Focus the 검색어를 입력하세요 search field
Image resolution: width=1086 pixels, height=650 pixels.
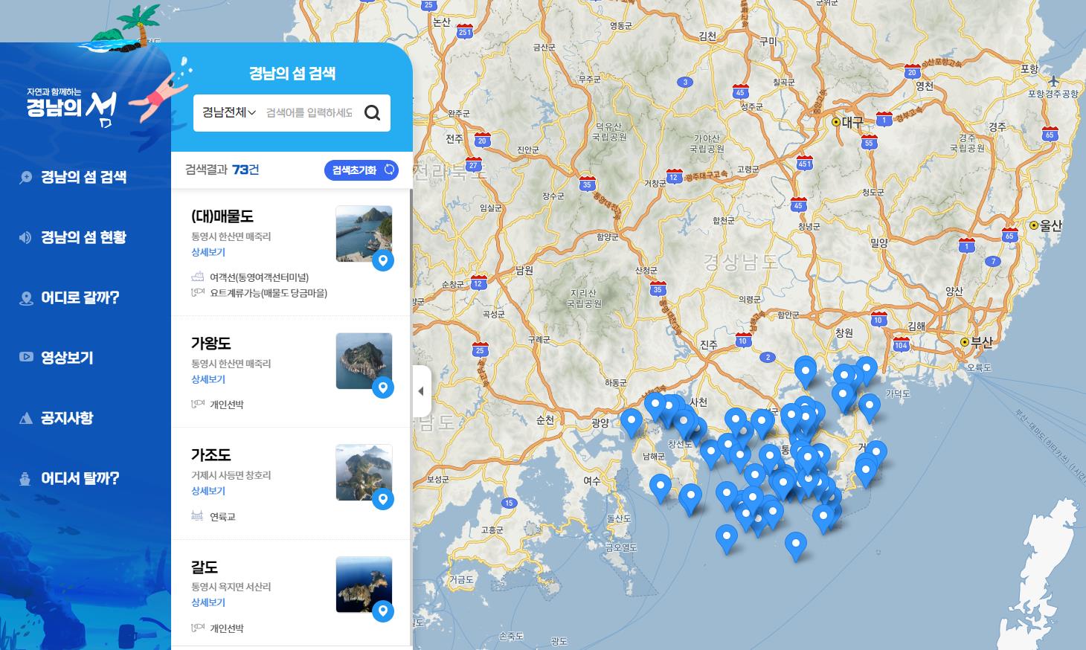click(309, 112)
